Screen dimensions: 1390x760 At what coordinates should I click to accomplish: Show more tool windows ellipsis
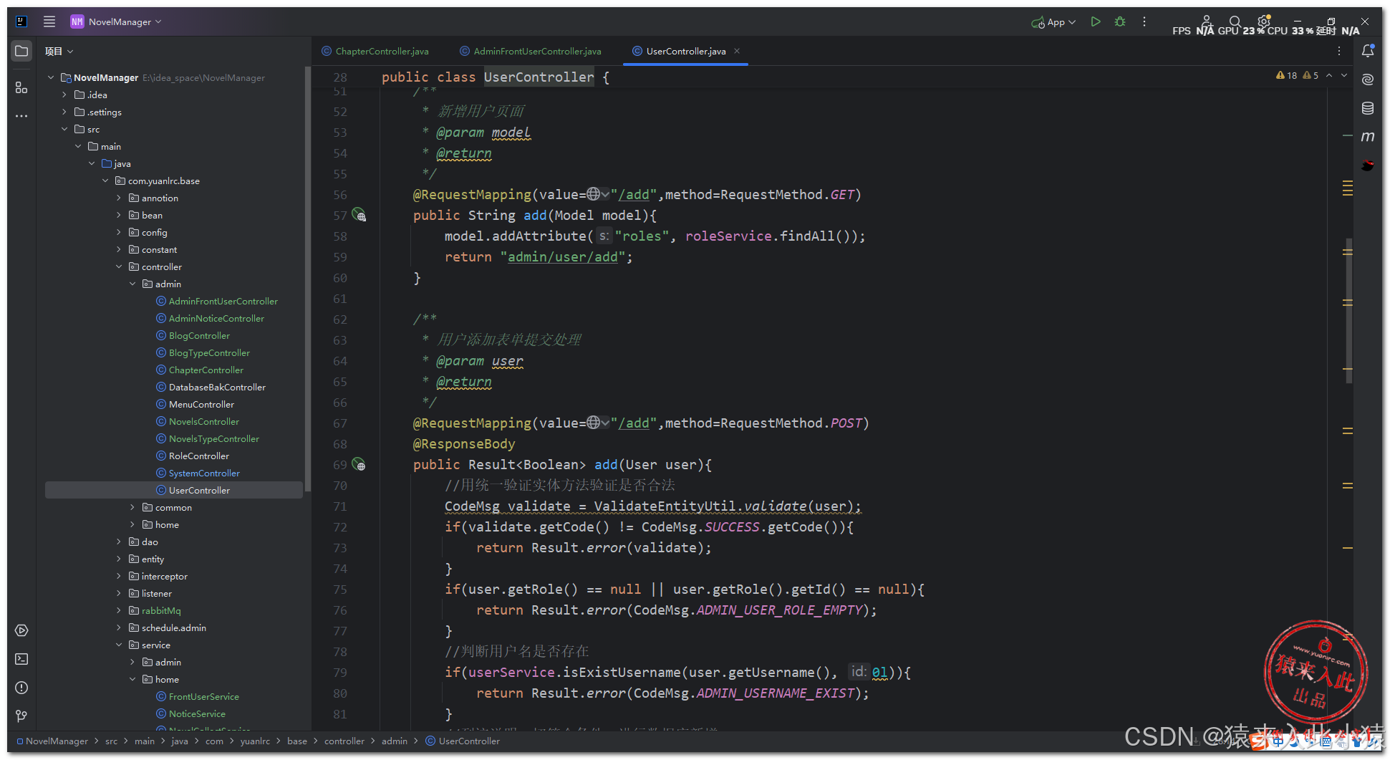(21, 115)
